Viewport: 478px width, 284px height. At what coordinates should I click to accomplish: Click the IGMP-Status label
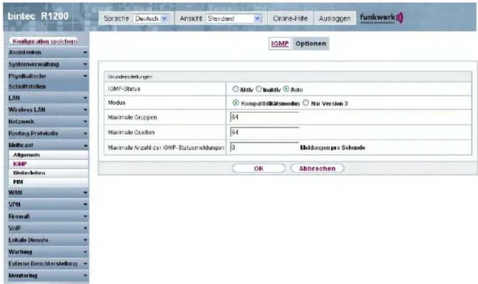[x=124, y=89]
